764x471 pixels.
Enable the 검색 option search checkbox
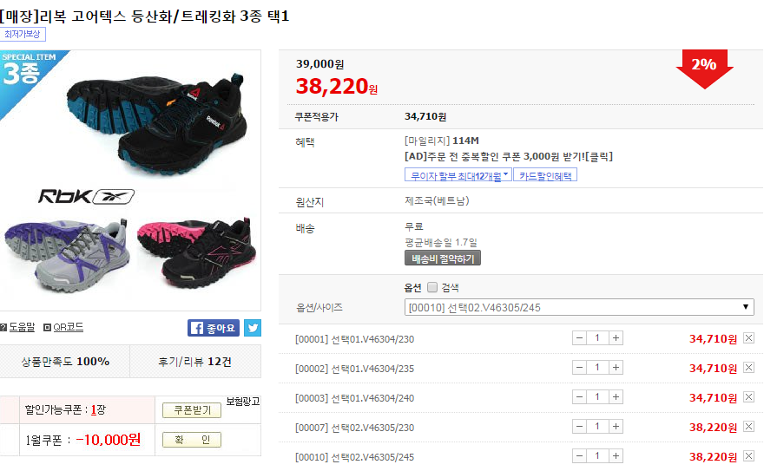pos(432,288)
